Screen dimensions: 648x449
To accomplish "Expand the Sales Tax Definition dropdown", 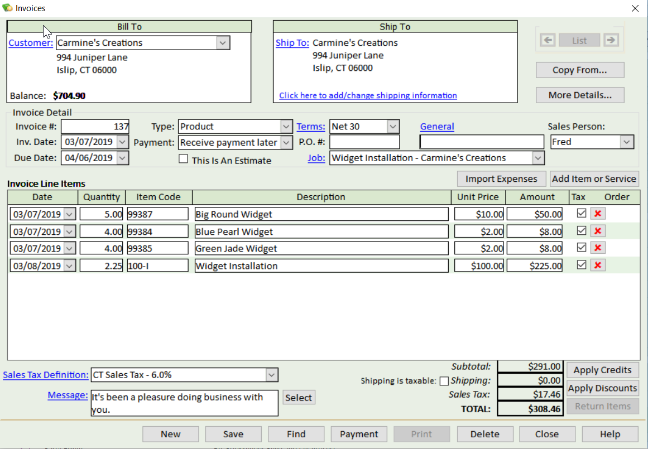I will (x=271, y=375).
